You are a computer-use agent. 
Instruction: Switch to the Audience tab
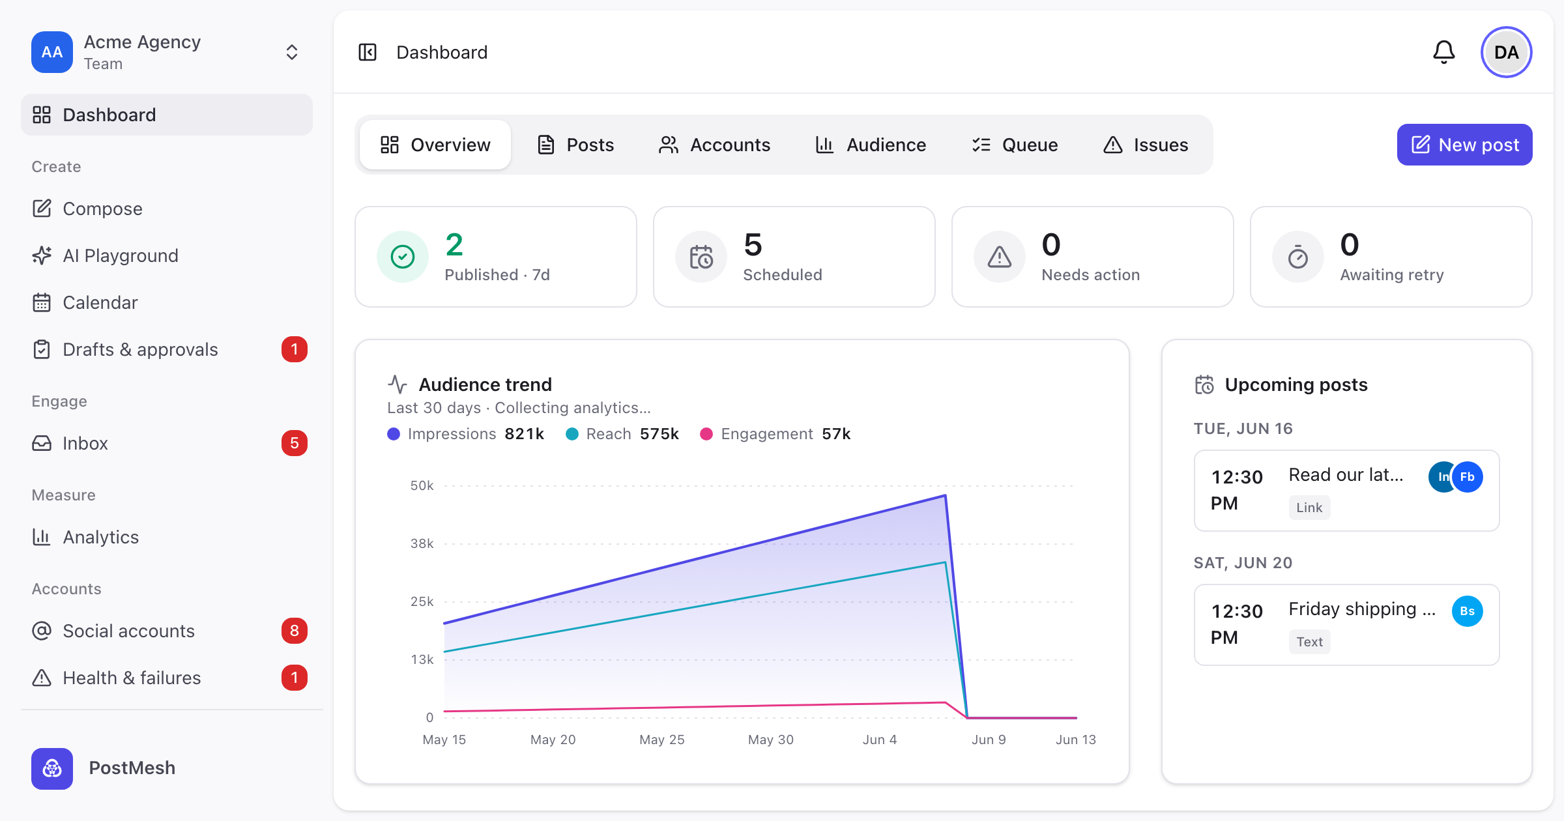tap(871, 145)
